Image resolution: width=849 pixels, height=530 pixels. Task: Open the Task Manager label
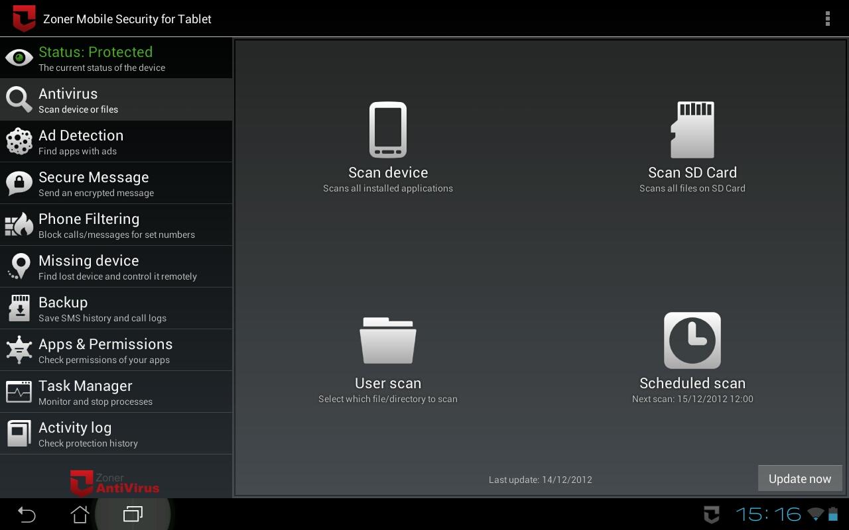click(x=86, y=386)
